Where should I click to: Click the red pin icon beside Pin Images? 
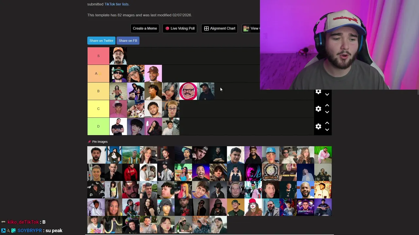pos(89,142)
